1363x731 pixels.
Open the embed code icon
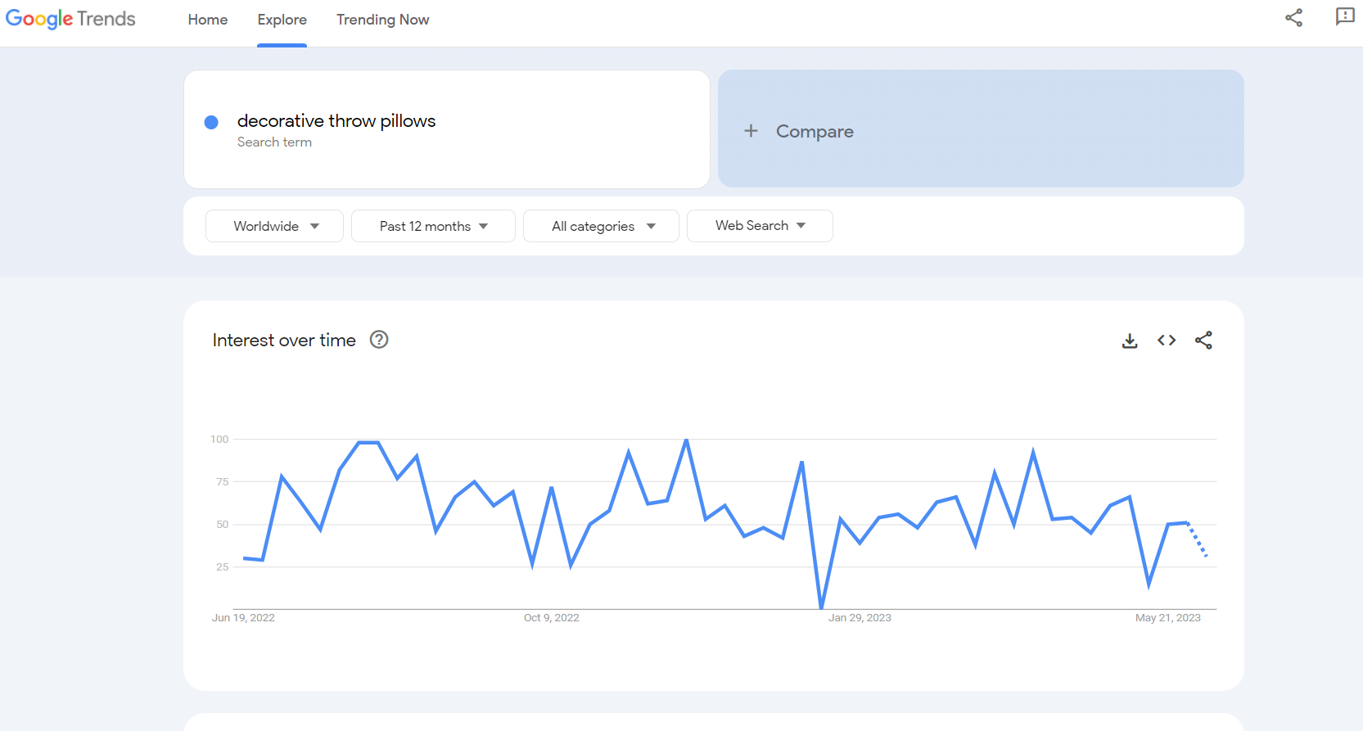(1167, 341)
